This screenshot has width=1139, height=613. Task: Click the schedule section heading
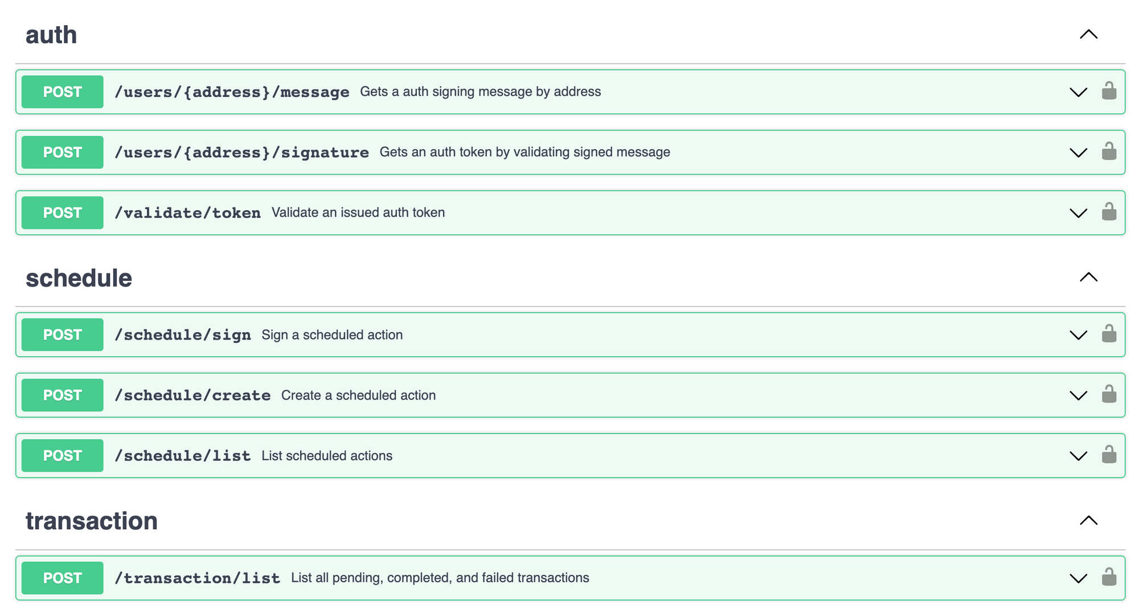(x=79, y=278)
